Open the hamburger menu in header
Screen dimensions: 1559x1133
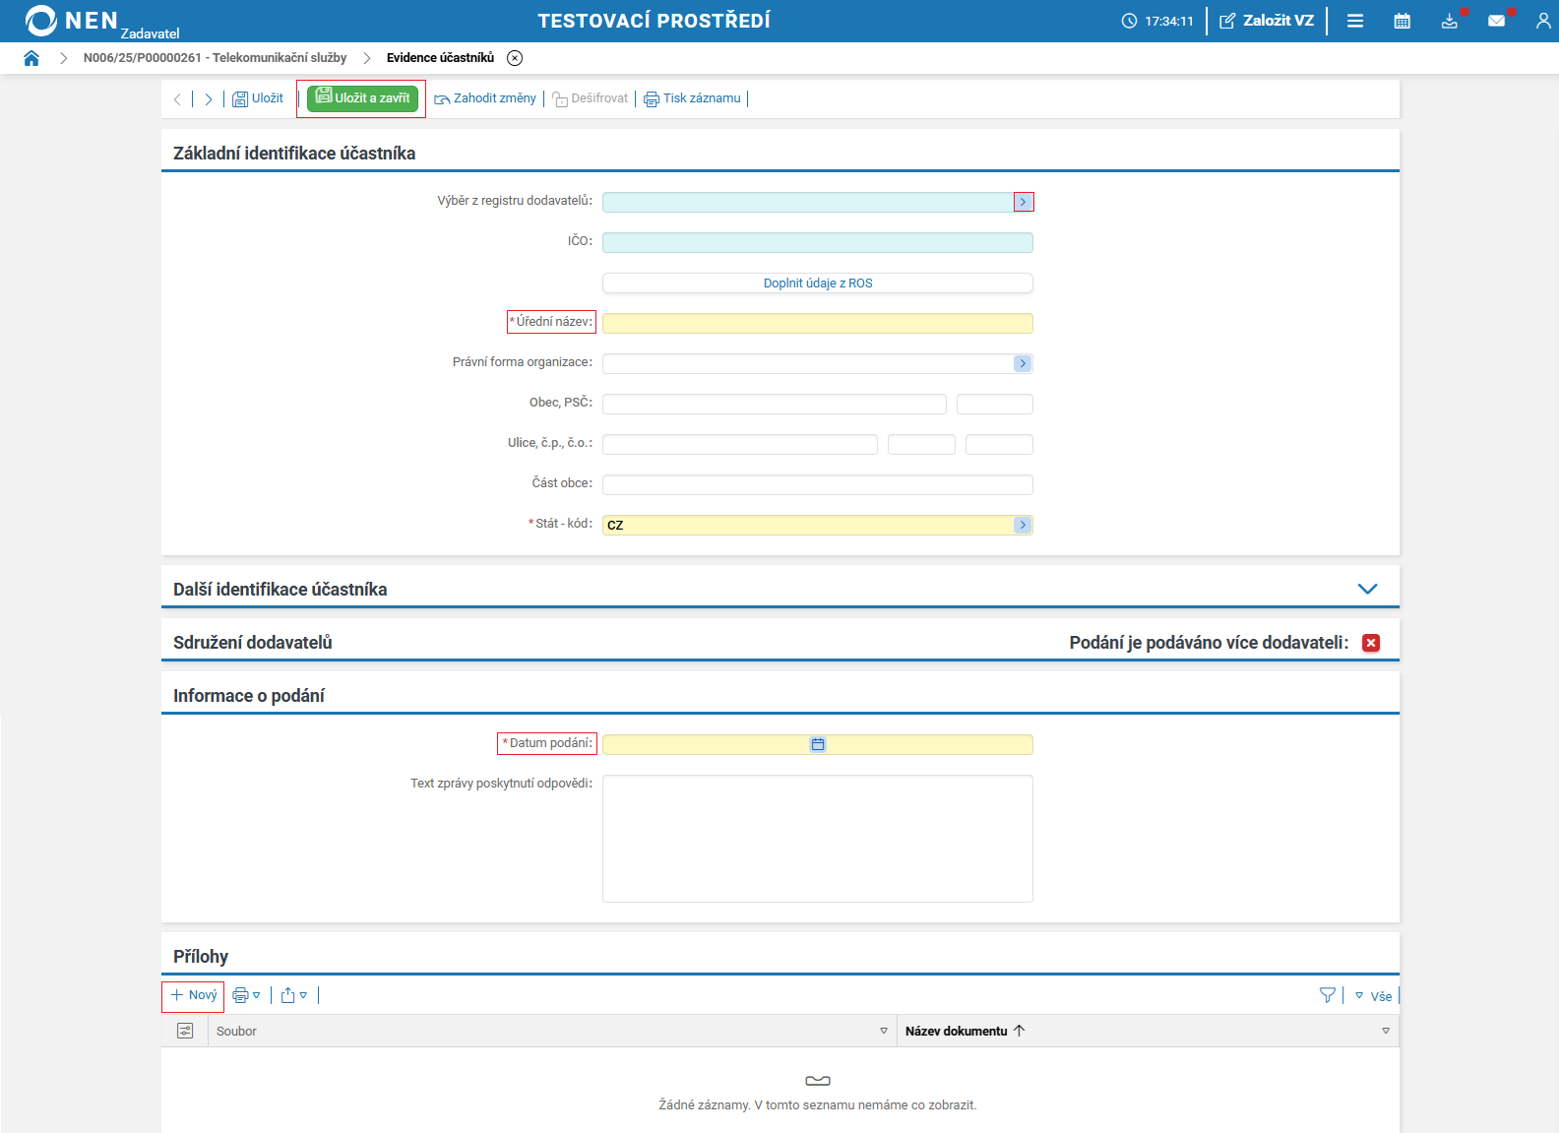coord(1355,21)
